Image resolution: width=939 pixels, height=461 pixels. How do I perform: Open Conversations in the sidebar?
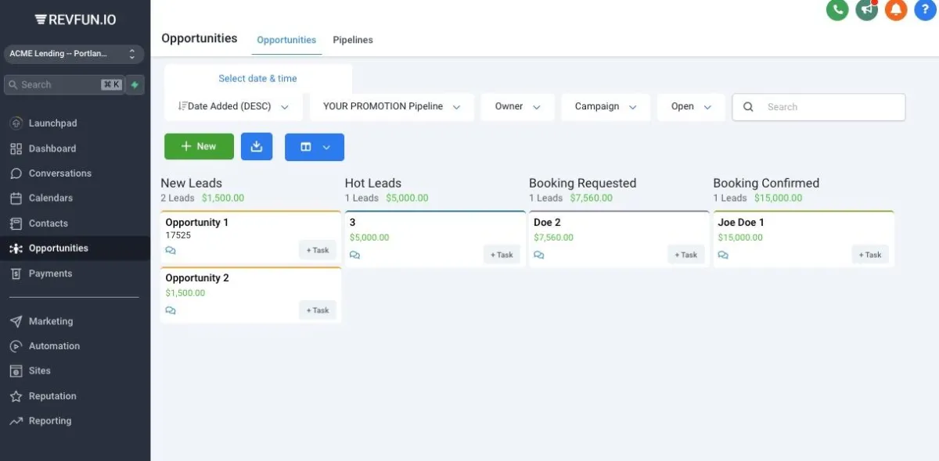click(x=60, y=173)
